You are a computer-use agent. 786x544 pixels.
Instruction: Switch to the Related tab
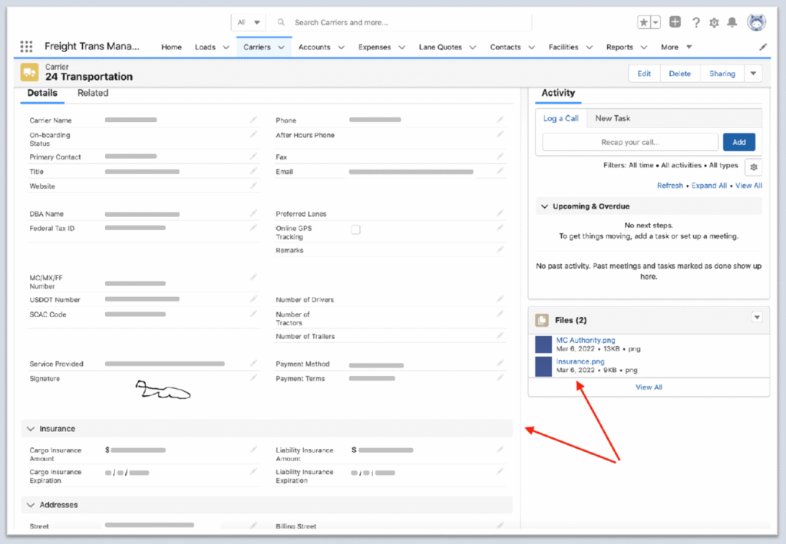point(93,93)
